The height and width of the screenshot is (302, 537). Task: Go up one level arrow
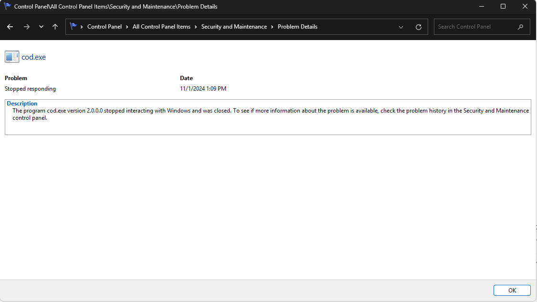[55, 27]
